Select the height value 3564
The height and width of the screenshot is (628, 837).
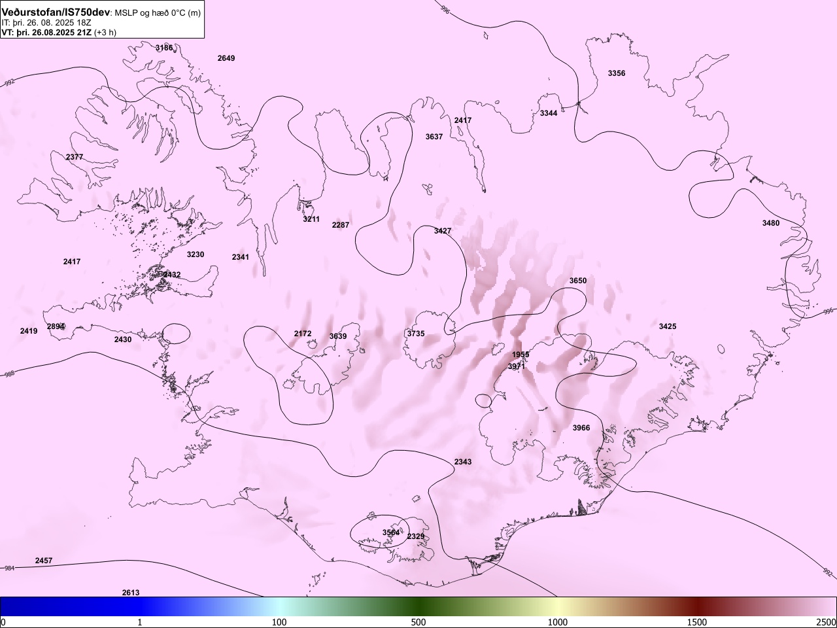coord(391,532)
